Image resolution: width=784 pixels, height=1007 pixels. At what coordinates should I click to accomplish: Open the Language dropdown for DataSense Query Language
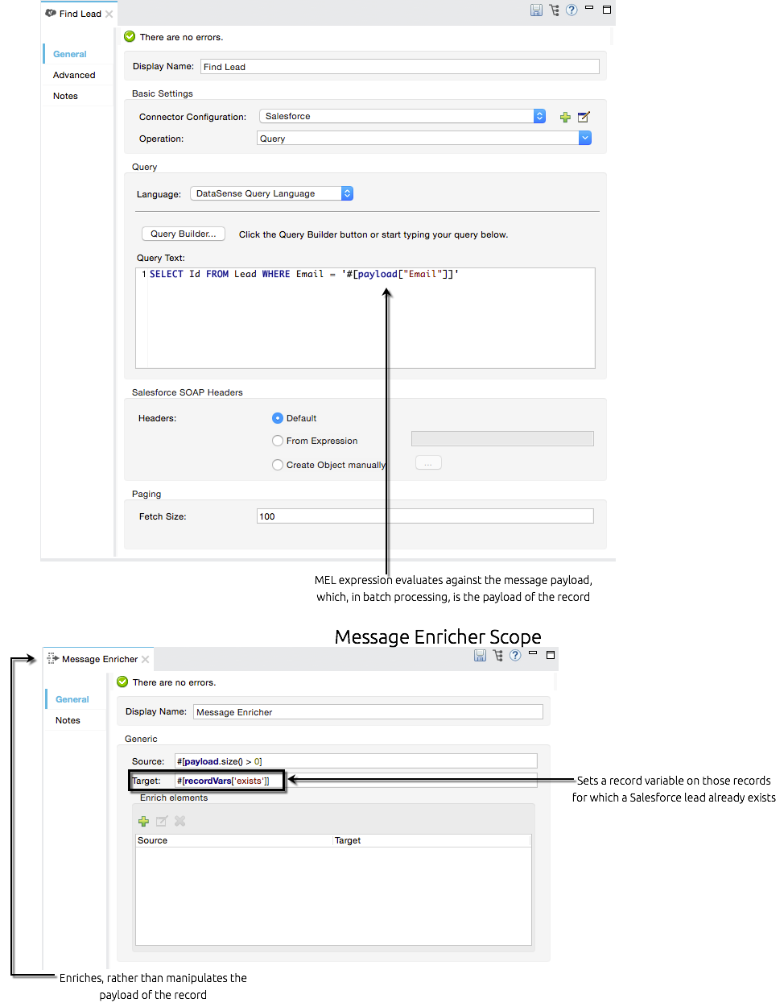(346, 193)
